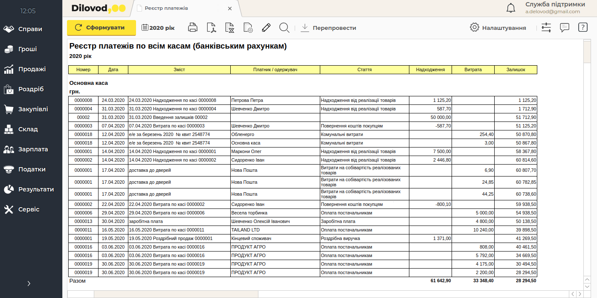Click the Заробітна плата article cell
597x298 pixels.
[x=365, y=221]
